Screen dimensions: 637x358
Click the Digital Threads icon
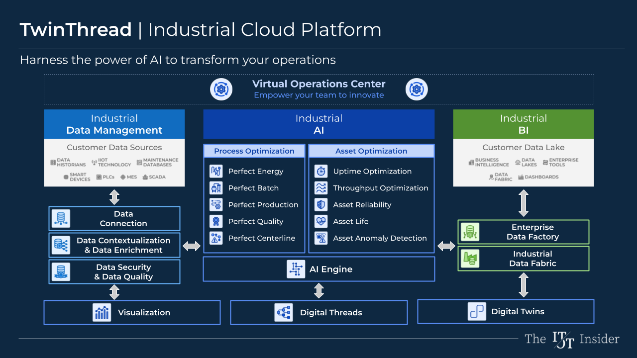284,312
